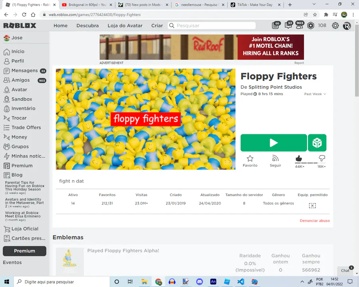Viewport: 359px width, 287px height.
Task: Open friends icon with 903 badge
Action: (x=299, y=25)
